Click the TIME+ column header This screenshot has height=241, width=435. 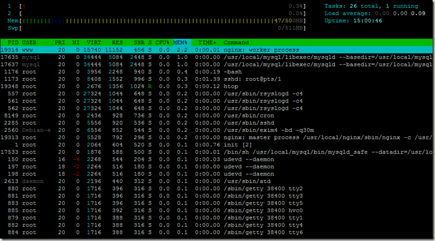coord(207,43)
